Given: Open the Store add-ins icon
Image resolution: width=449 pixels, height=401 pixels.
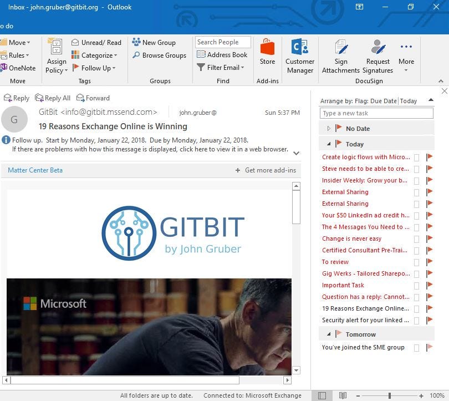Looking at the screenshot, I should (x=267, y=52).
